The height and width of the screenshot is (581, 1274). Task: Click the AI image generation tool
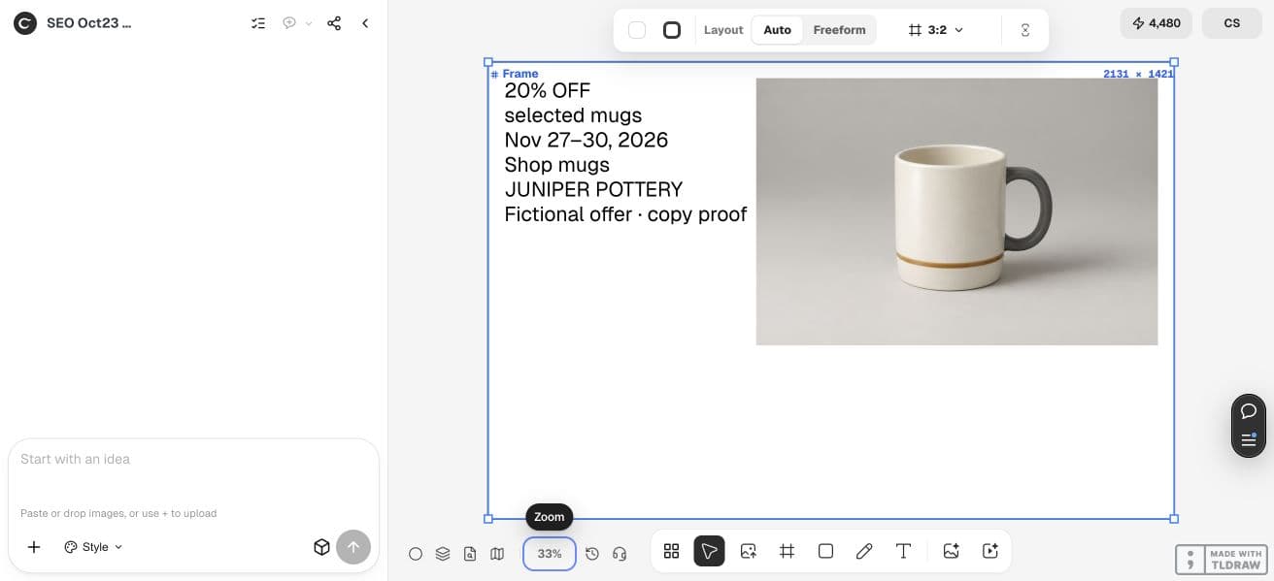click(951, 551)
